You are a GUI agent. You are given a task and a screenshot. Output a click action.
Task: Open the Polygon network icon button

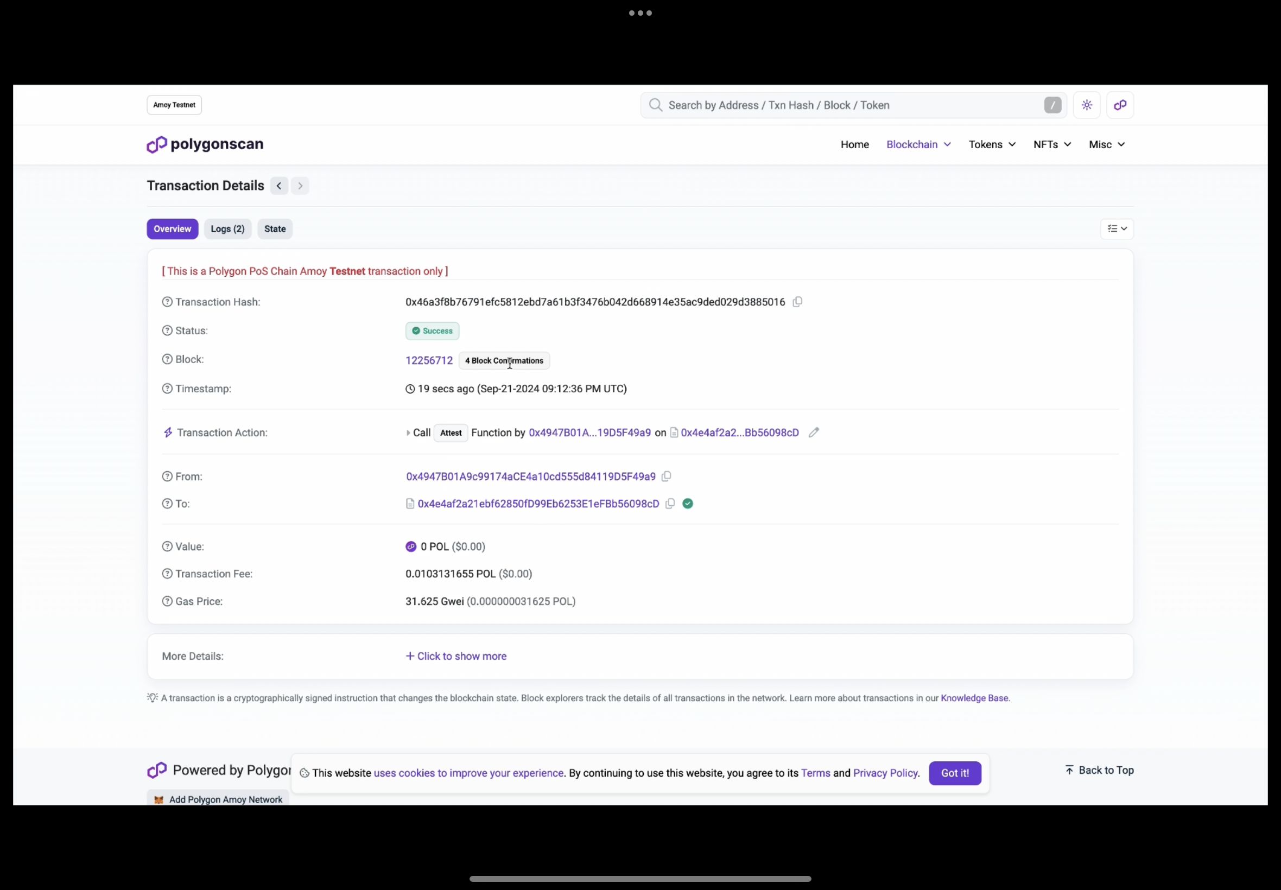[x=1120, y=105]
